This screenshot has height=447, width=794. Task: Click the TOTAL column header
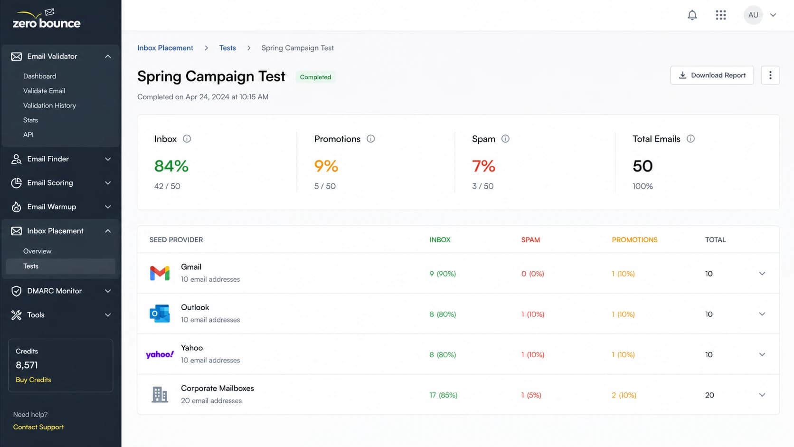click(715, 240)
